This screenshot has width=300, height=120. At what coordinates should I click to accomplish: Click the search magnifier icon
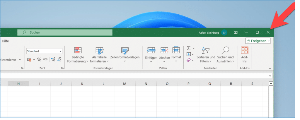(x=24, y=32)
